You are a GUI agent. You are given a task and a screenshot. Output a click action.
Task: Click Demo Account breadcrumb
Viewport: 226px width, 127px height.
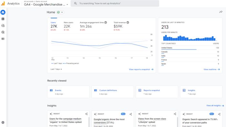(x=41, y=1)
